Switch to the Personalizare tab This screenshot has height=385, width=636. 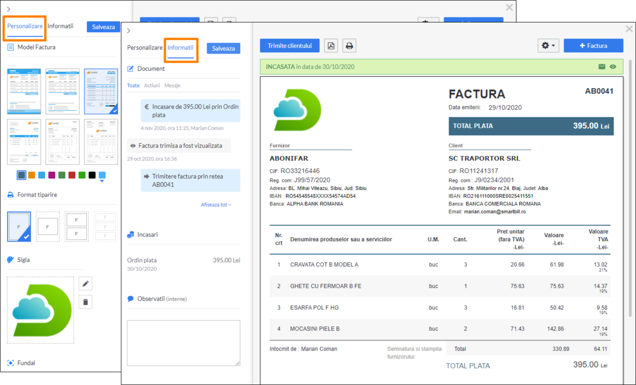coord(24,26)
